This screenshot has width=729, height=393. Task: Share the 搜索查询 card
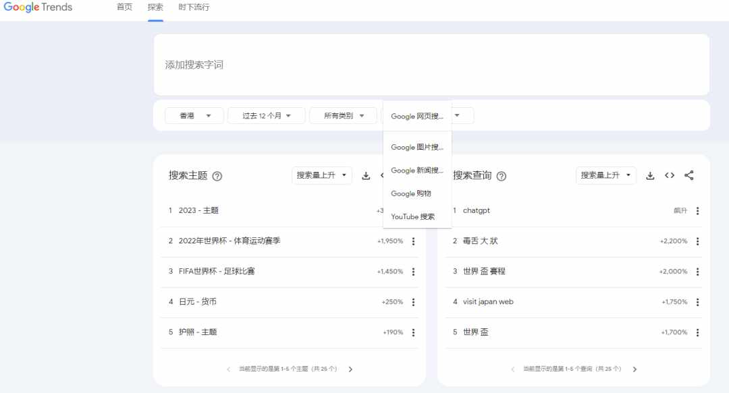(689, 175)
